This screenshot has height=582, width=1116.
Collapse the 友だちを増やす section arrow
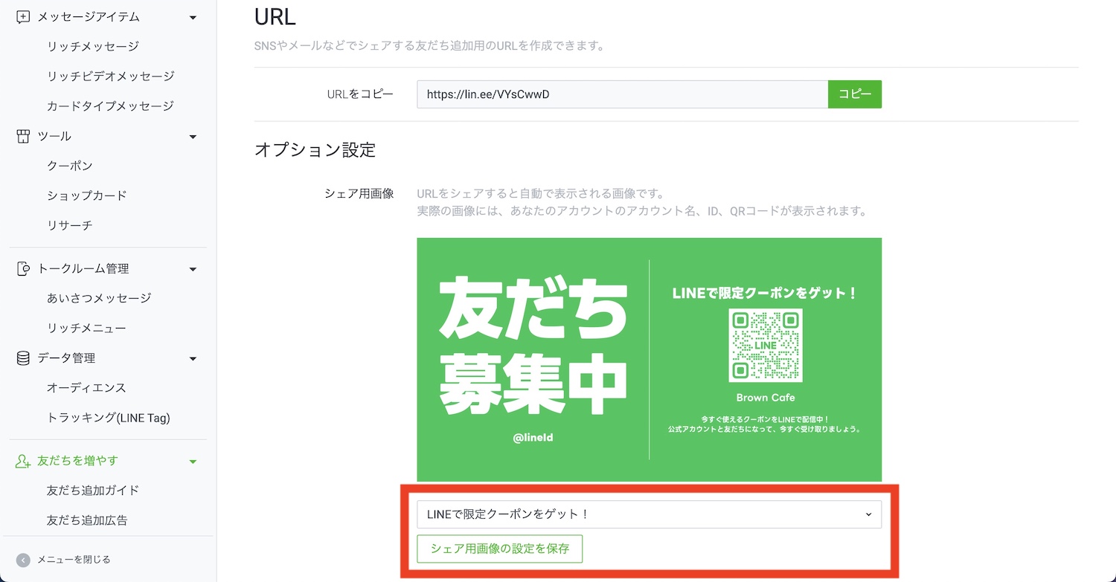pos(193,462)
